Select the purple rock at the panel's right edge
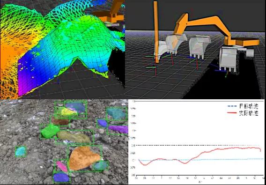 (118, 129)
